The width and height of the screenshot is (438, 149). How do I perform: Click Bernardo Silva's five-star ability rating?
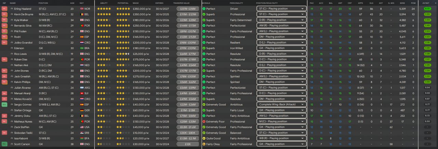pyautogui.click(x=104, y=26)
